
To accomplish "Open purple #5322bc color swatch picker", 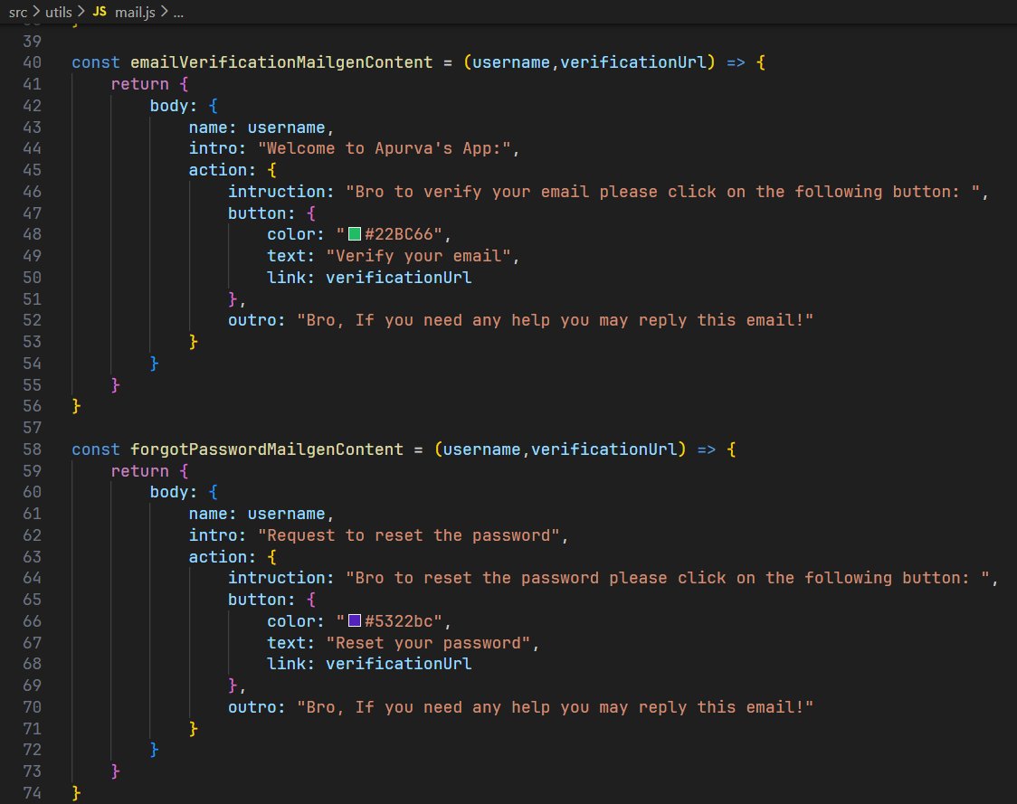I will 355,620.
